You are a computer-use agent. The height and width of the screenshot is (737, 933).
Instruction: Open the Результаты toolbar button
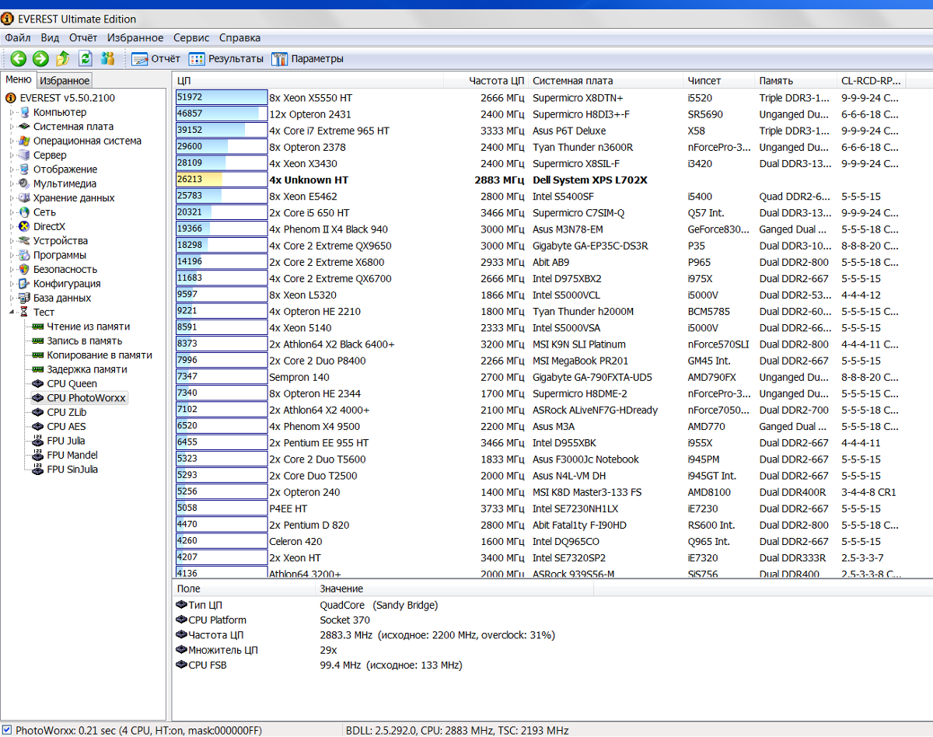coord(226,58)
